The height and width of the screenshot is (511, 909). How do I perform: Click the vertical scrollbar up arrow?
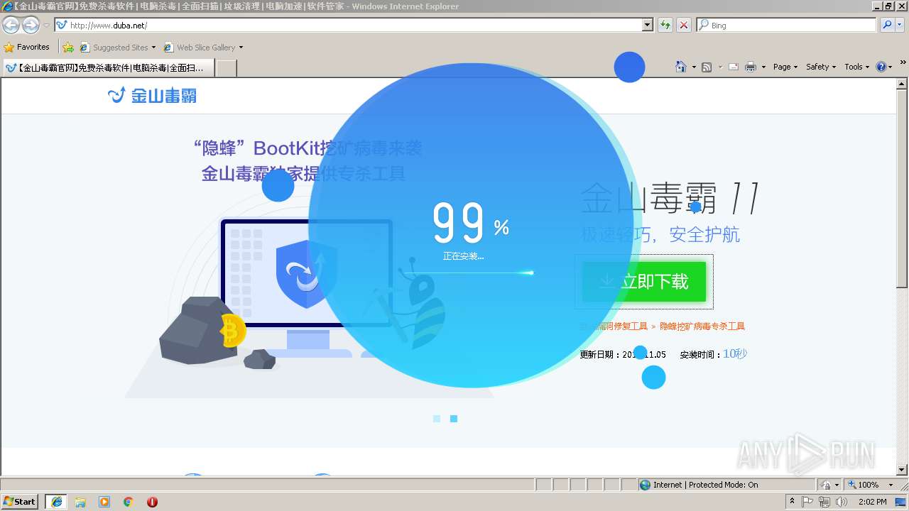pyautogui.click(x=903, y=83)
